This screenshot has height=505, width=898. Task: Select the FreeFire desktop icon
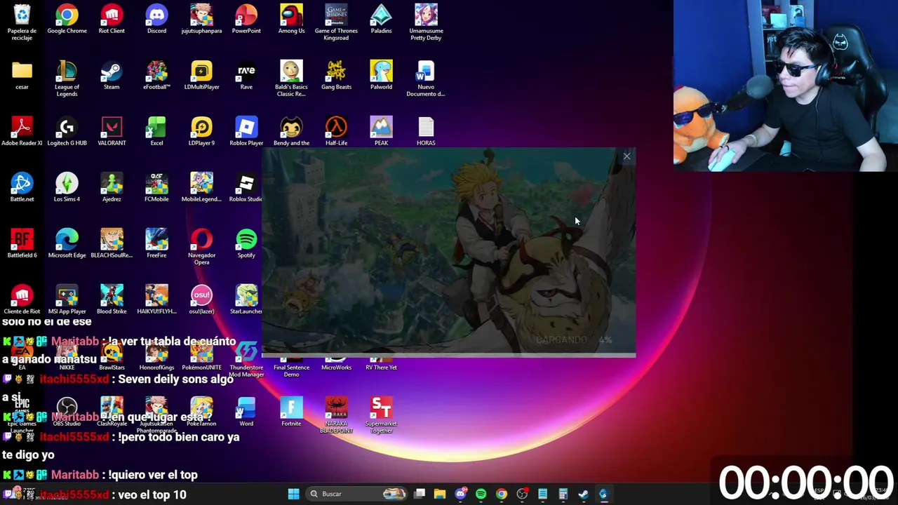pos(156,243)
